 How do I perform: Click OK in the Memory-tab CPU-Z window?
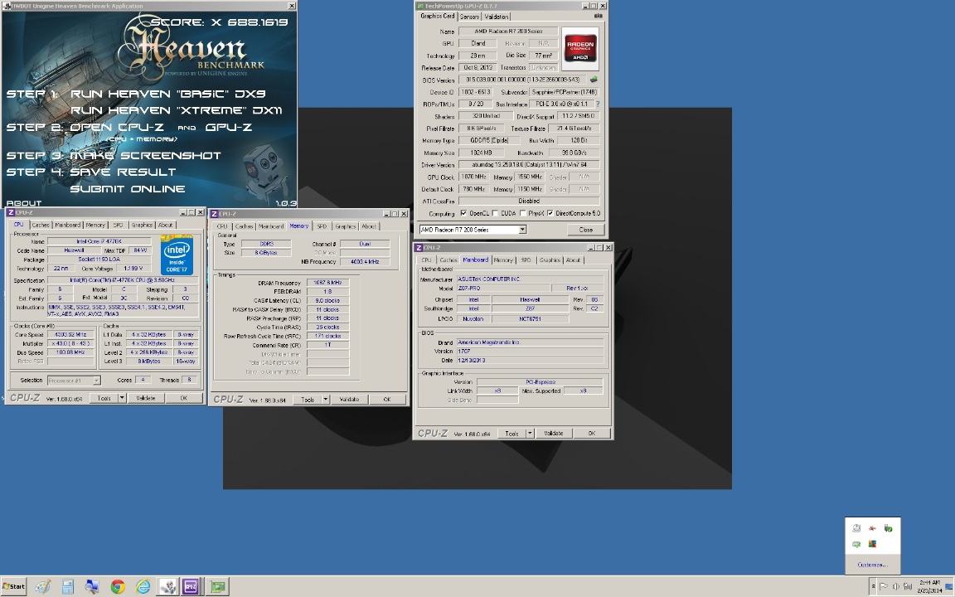click(x=387, y=400)
